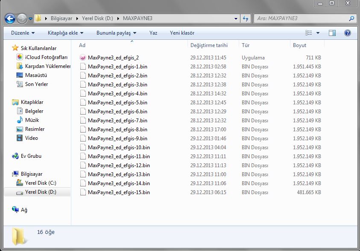The height and width of the screenshot is (251, 360).
Task: Select Yerel Disk (D:) in sidebar
Action: pyautogui.click(x=37, y=192)
